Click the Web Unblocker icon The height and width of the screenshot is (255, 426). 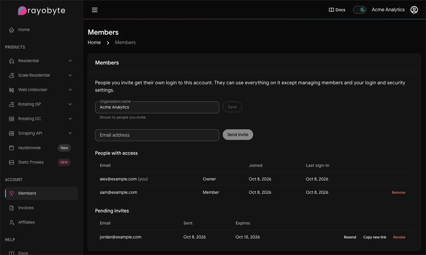(12, 90)
